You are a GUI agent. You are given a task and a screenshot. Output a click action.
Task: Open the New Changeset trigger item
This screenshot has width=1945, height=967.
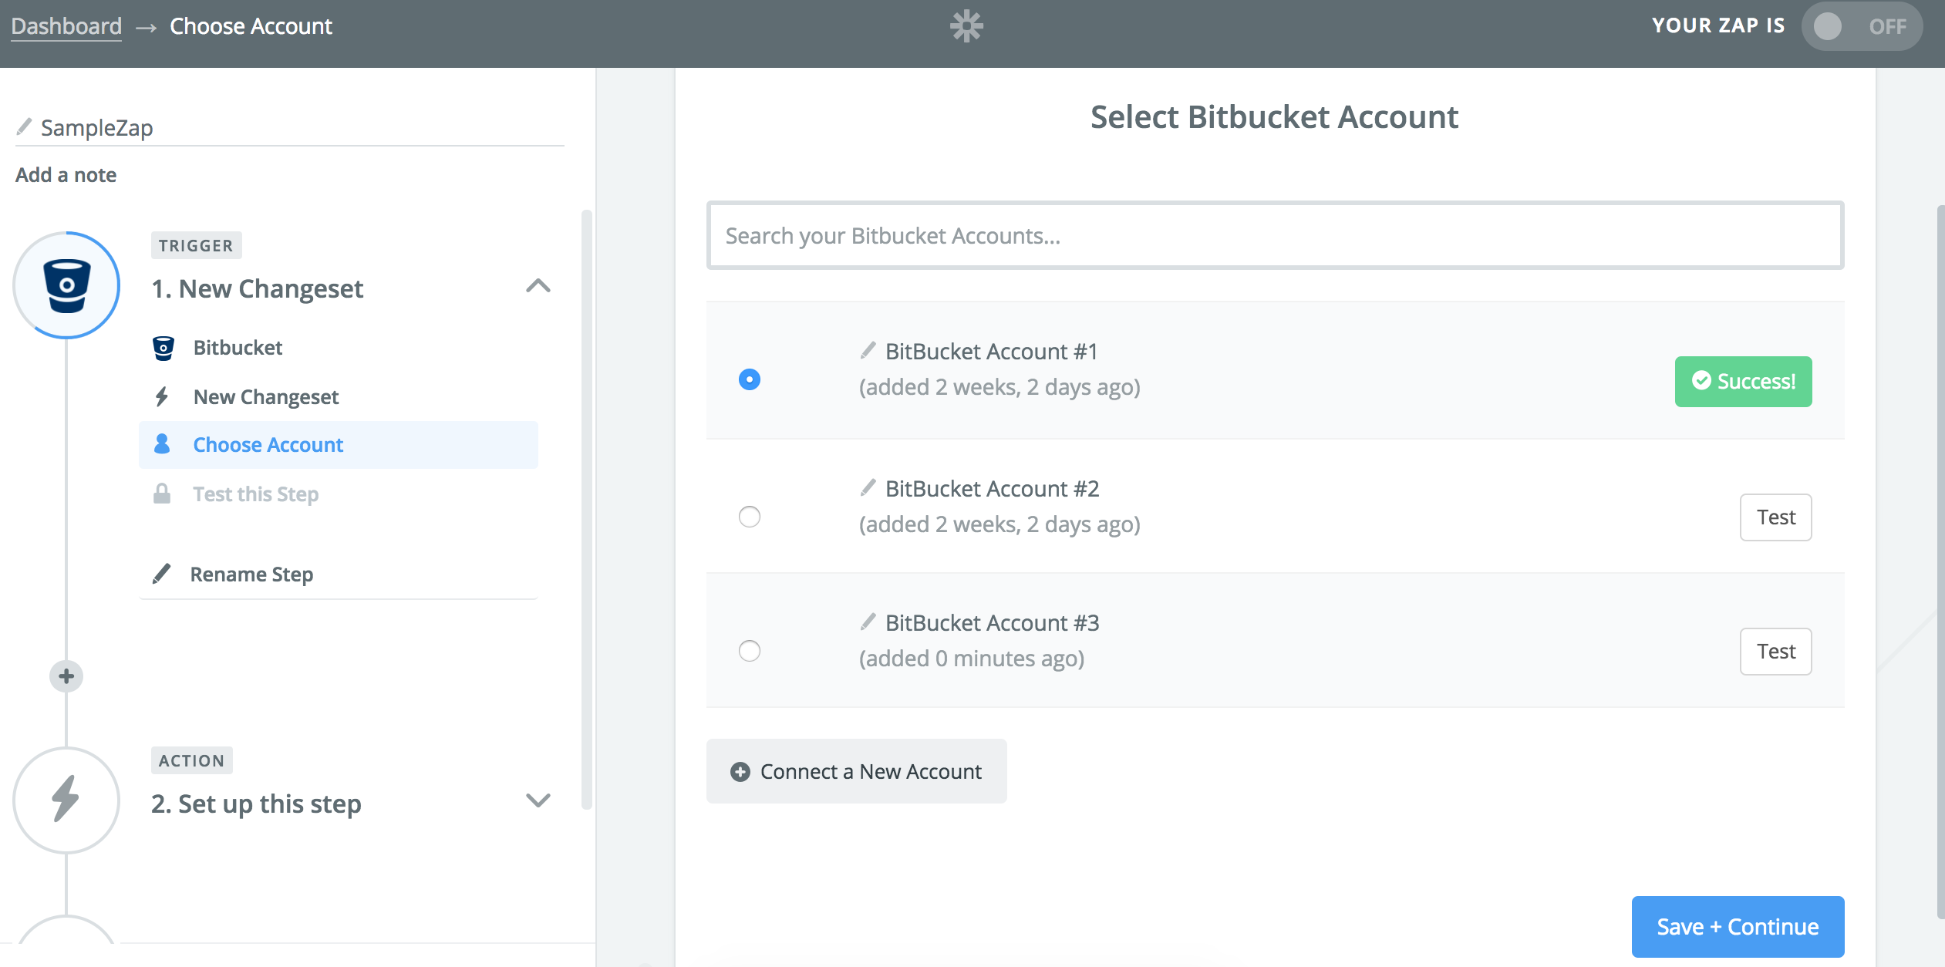click(339, 396)
